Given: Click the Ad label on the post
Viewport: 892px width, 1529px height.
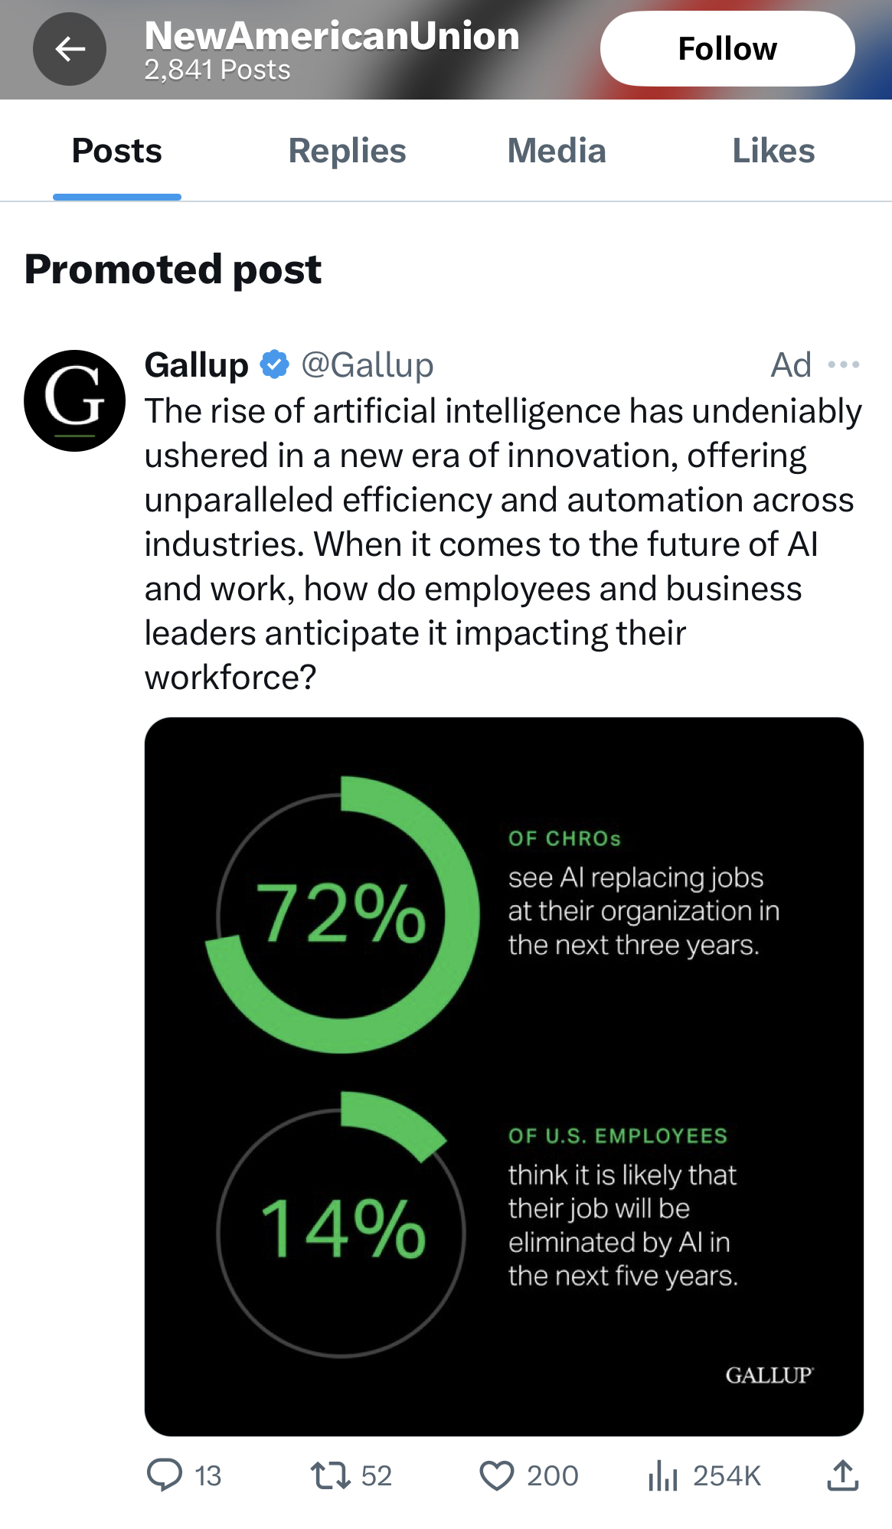Looking at the screenshot, I should [x=790, y=364].
